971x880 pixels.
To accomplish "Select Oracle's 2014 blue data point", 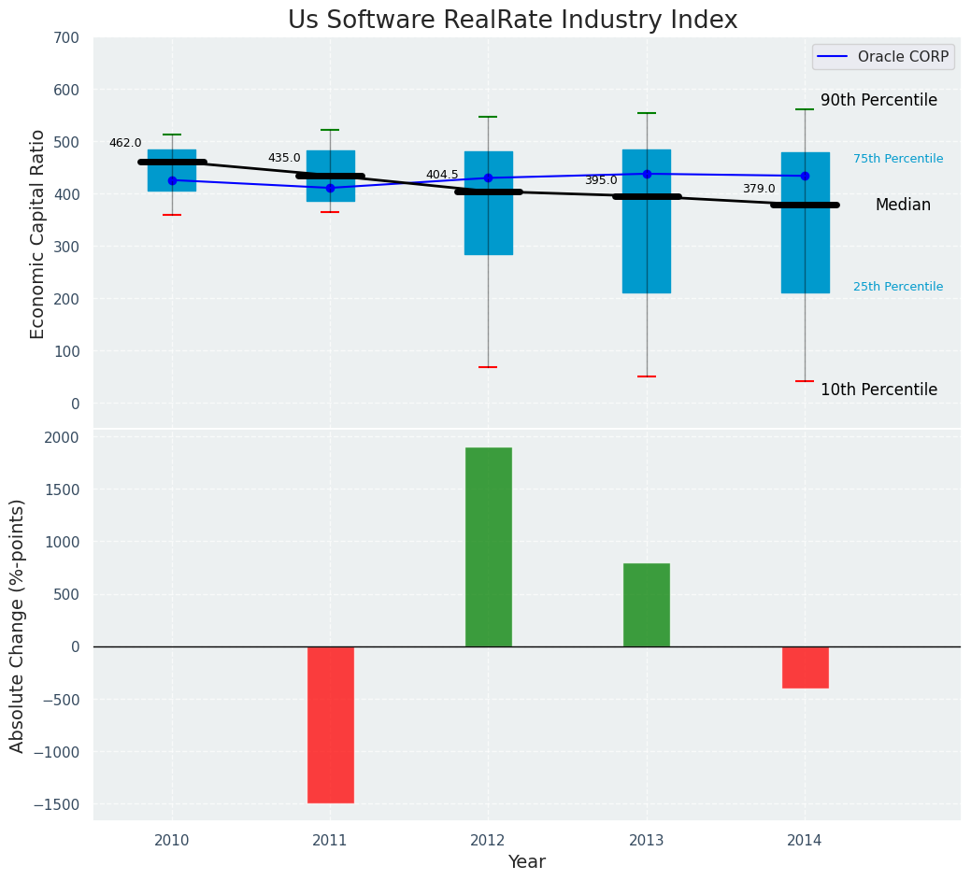I will tap(805, 176).
